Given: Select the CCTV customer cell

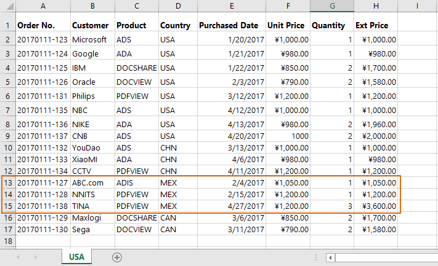Looking at the screenshot, I should (93, 171).
